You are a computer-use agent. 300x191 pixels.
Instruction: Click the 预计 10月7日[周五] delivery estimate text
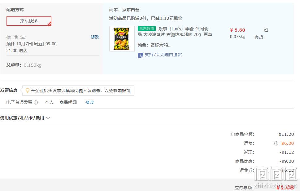tap(32, 47)
